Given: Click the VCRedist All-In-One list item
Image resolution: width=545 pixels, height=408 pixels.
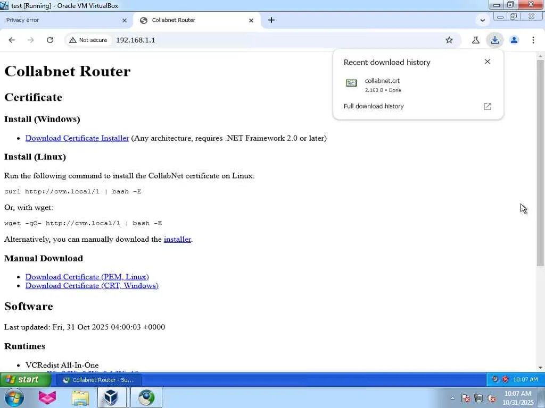Looking at the screenshot, I should coord(62,365).
